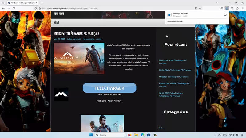View site security via the padlock icon
Image resolution: width=246 pixels, height=138 pixels.
point(40,8)
